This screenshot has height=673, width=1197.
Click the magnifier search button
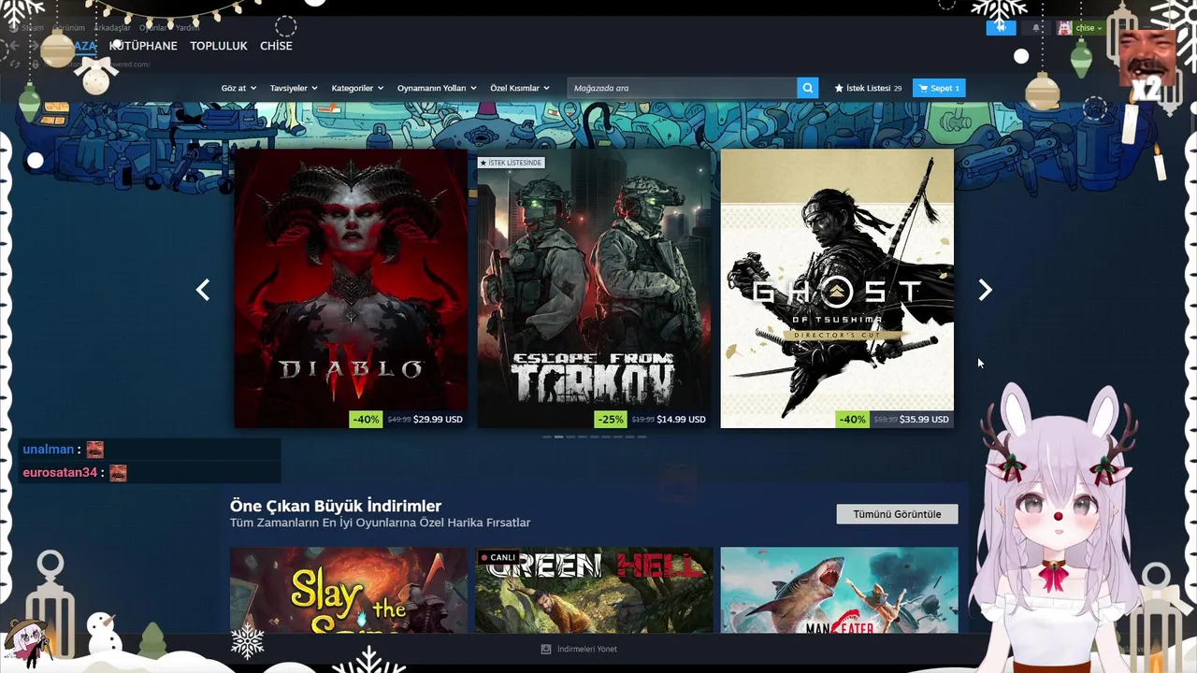pos(808,88)
